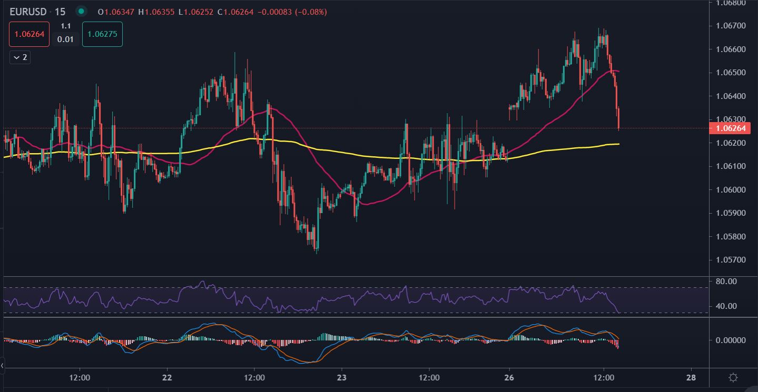This screenshot has width=758, height=392.
Task: Click the date 23 on time axis
Action: (342, 378)
